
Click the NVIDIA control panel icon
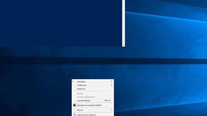click(75, 105)
